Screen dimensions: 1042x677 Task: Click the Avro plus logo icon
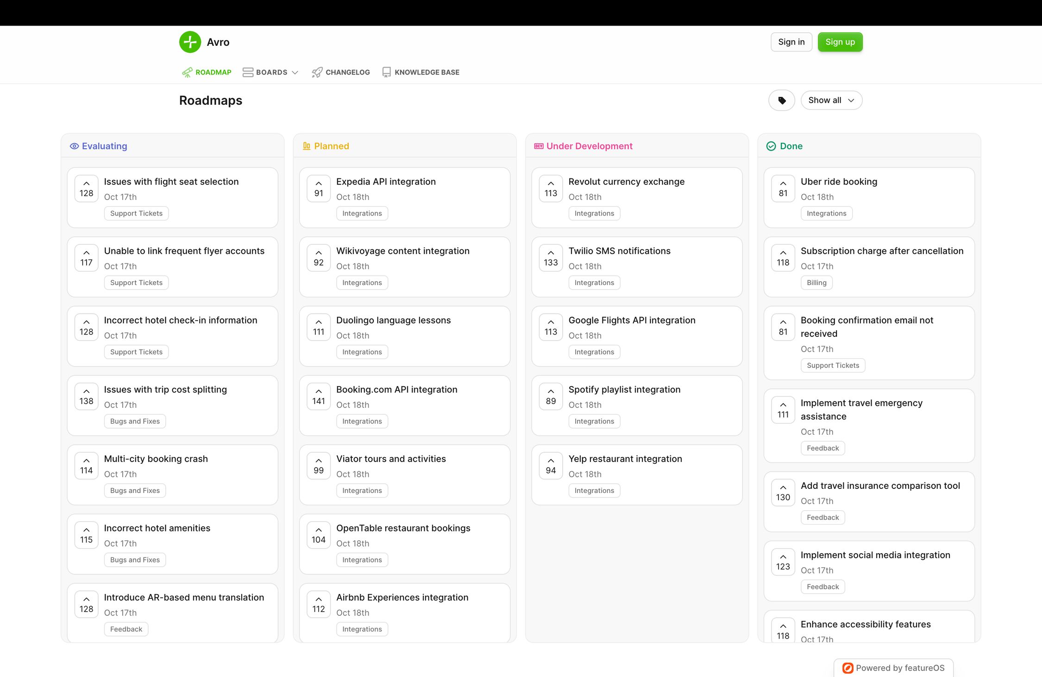[x=190, y=42]
